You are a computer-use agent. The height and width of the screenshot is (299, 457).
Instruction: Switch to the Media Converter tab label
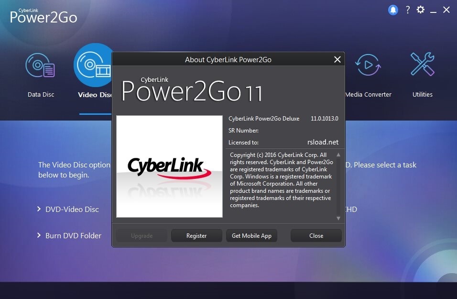(x=368, y=95)
